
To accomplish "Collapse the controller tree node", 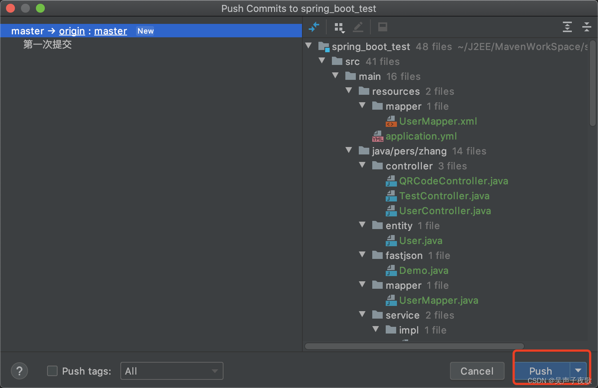I will [362, 165].
